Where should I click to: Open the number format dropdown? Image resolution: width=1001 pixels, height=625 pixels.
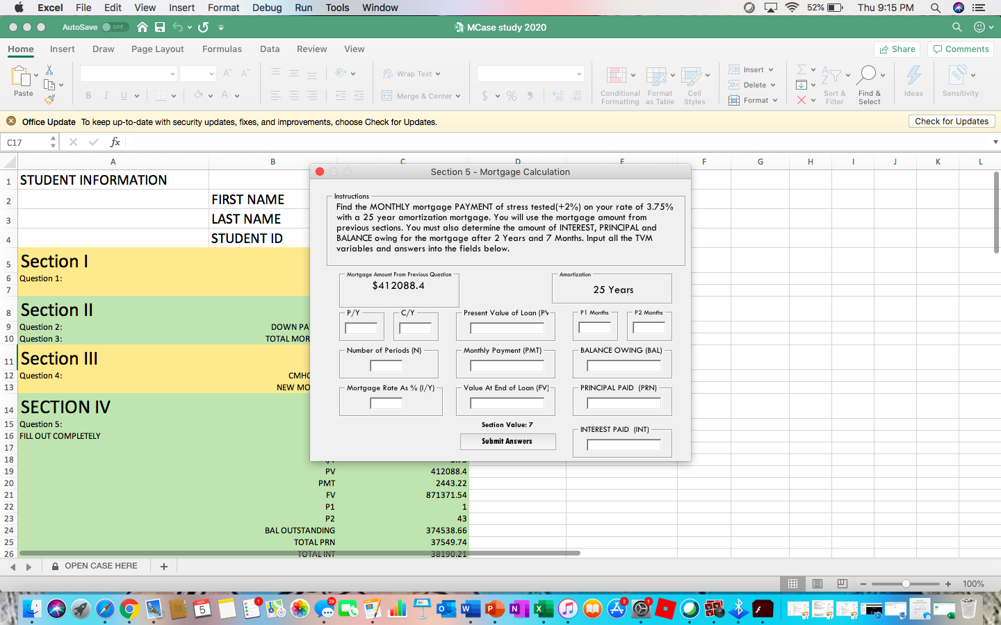[x=579, y=74]
